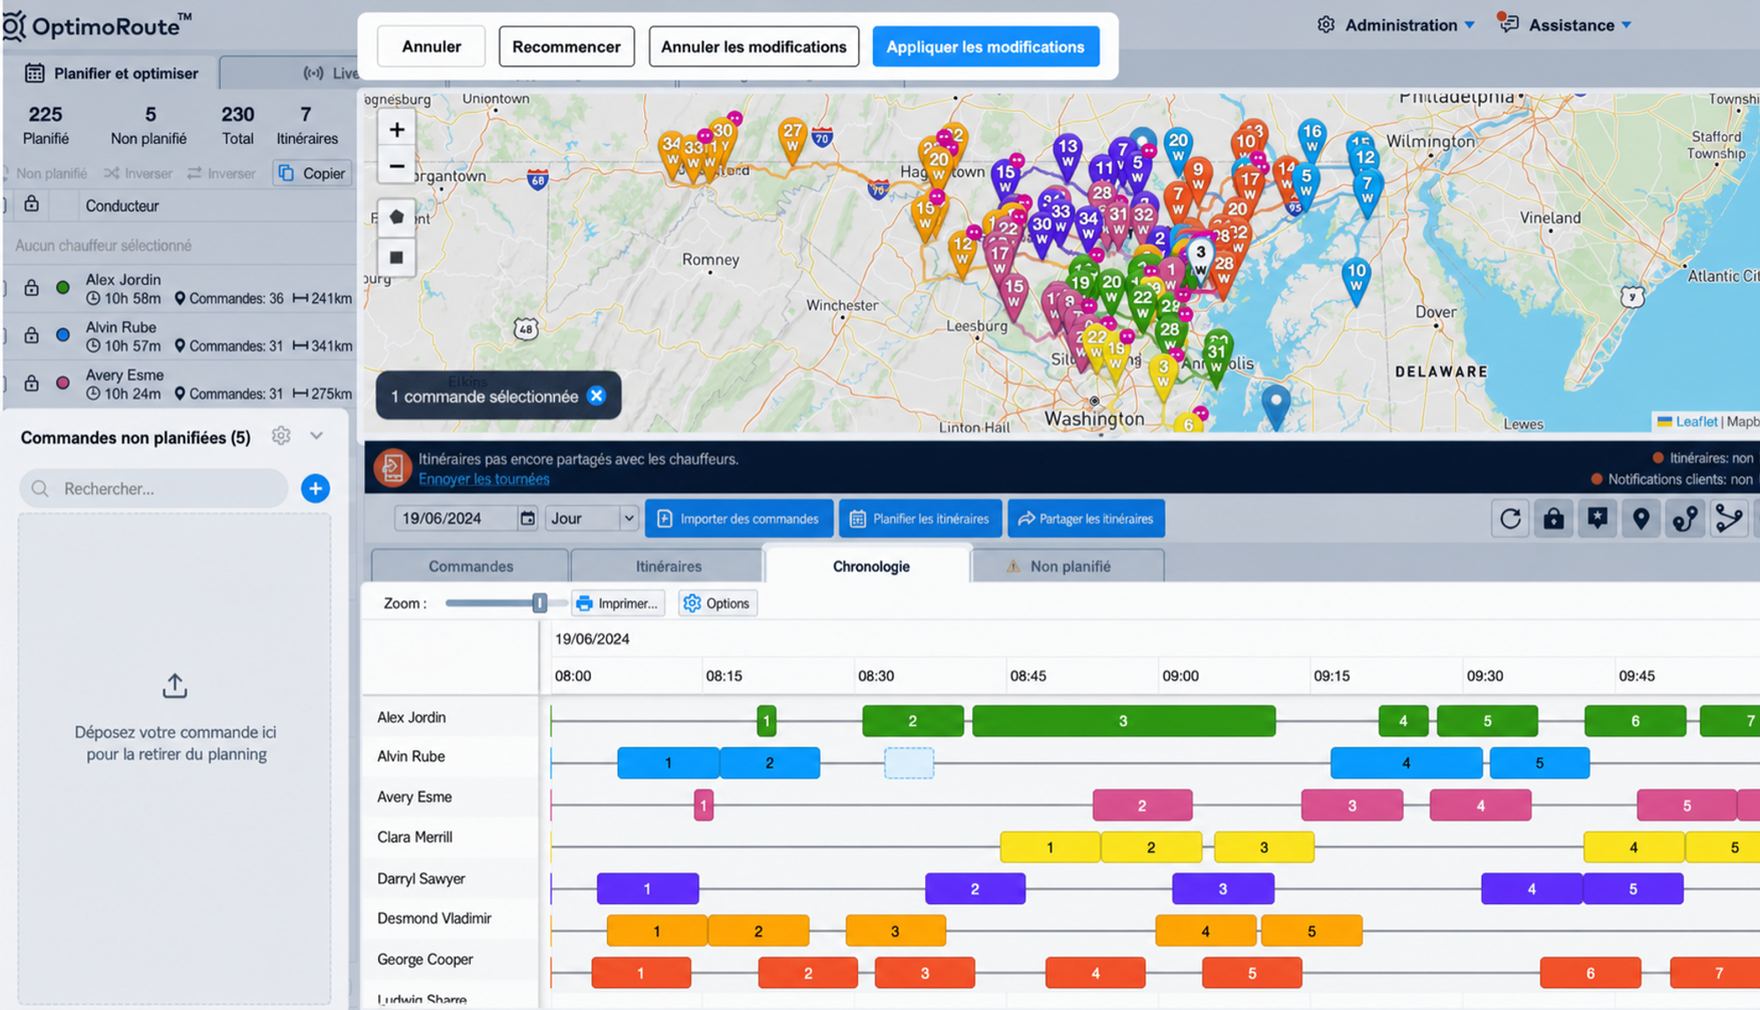Click the Envoyer les tournées link
Screen dimensions: 1760x1010
(484, 479)
